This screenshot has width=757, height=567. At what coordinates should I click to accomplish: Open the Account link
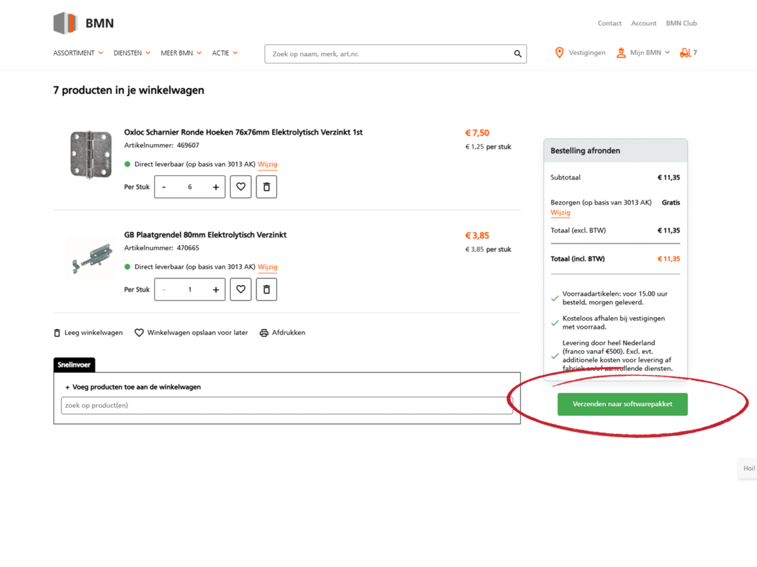[643, 23]
